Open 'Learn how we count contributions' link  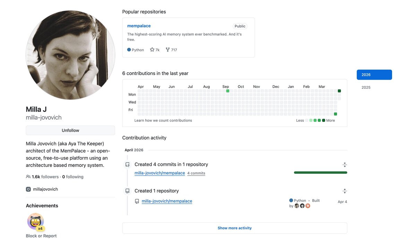click(x=163, y=120)
